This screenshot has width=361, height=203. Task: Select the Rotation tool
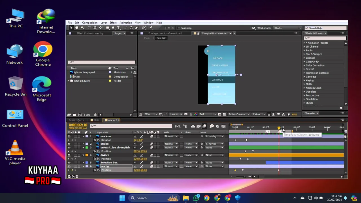pos(89,28)
